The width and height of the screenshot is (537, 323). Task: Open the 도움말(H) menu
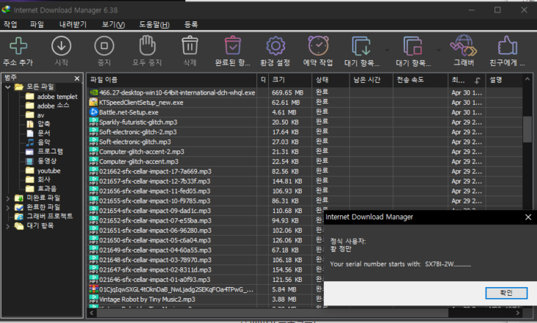(154, 24)
